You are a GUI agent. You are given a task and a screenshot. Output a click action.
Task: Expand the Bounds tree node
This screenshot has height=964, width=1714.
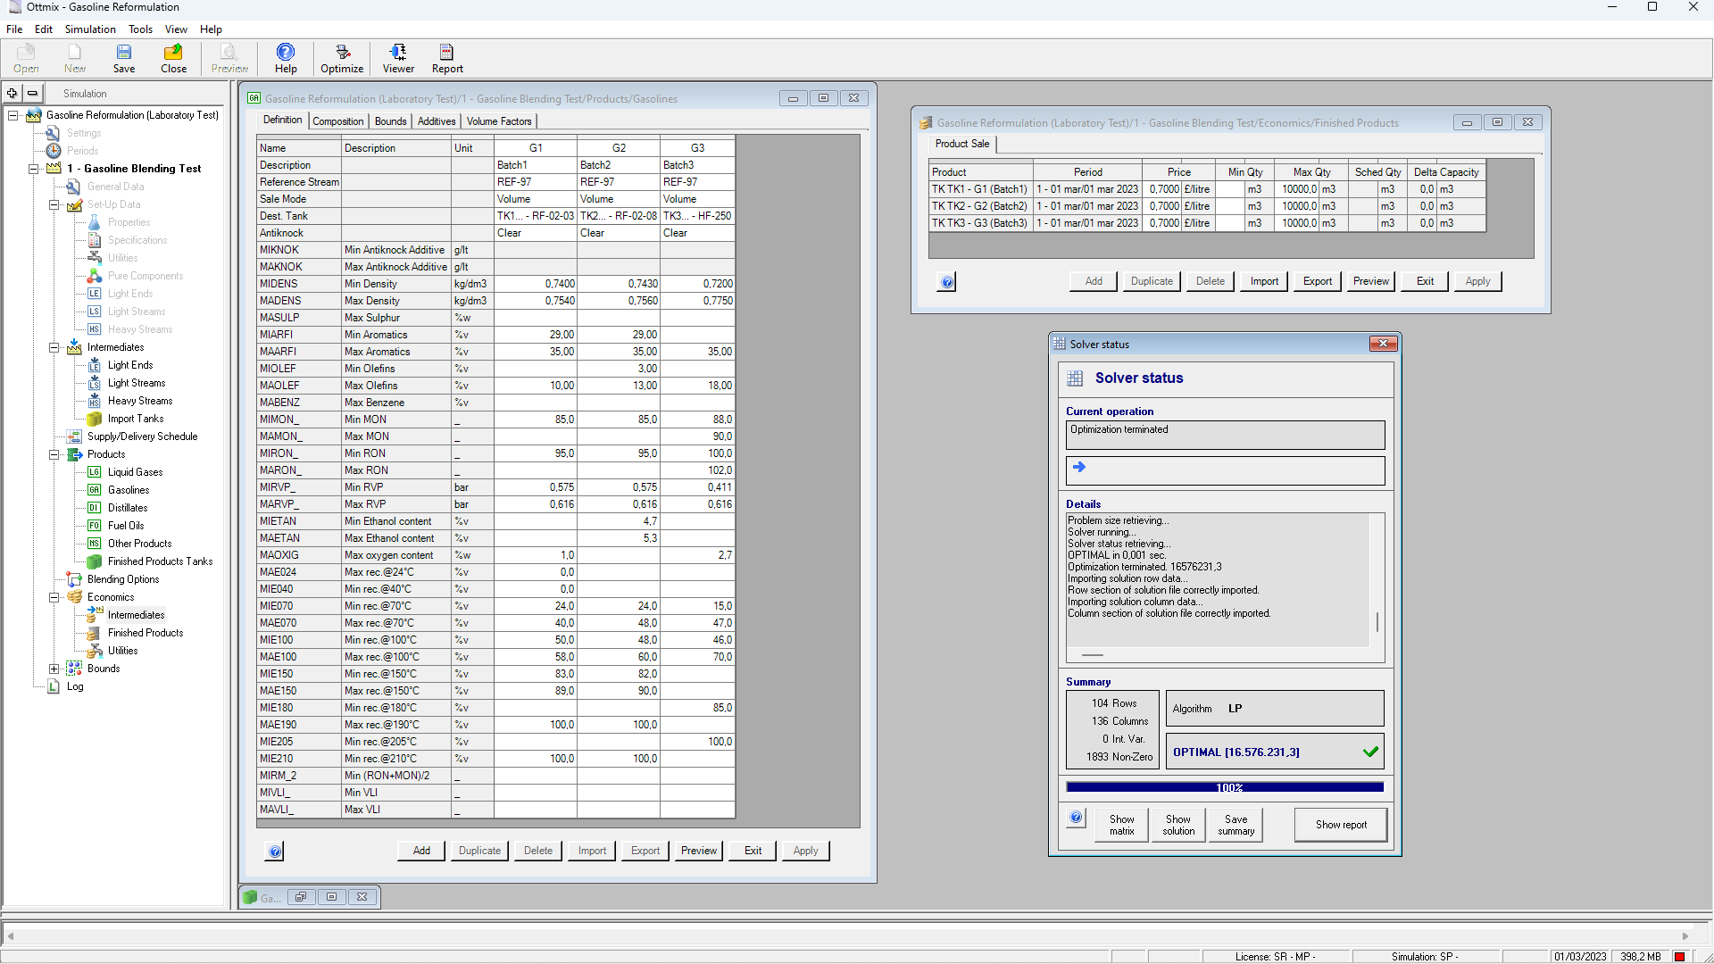click(x=54, y=669)
